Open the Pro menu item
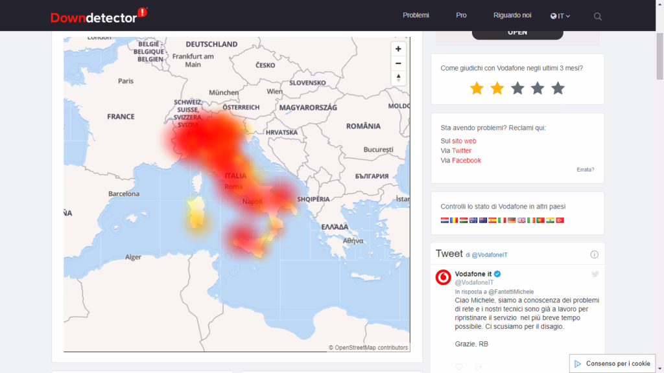The height and width of the screenshot is (373, 664). coord(461,16)
